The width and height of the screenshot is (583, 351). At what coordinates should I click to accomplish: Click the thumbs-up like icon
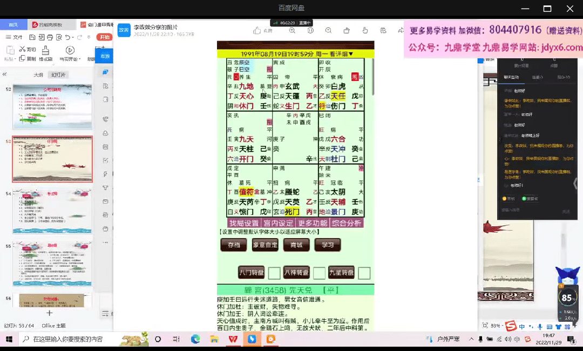(x=256, y=30)
